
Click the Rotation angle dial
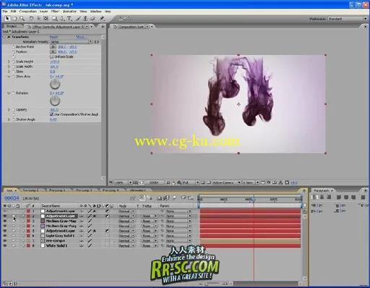point(55,101)
